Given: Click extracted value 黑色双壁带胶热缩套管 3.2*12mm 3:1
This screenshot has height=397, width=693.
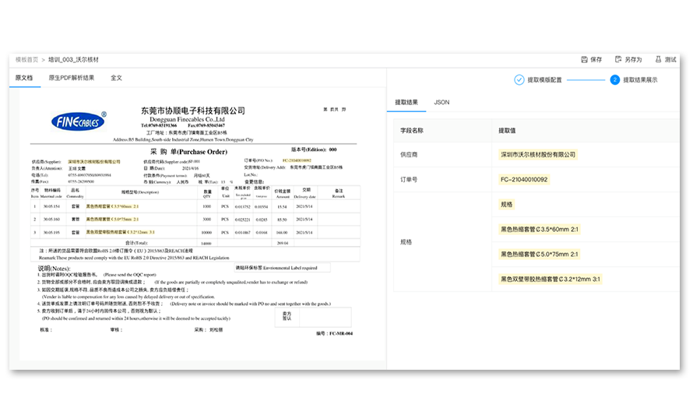Looking at the screenshot, I should 551,279.
